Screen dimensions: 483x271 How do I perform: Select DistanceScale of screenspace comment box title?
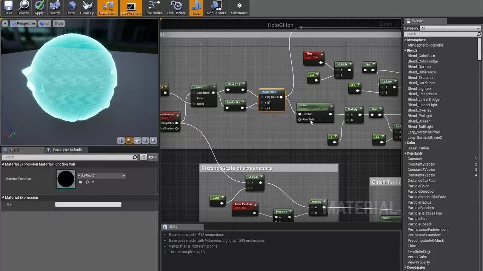click(237, 168)
